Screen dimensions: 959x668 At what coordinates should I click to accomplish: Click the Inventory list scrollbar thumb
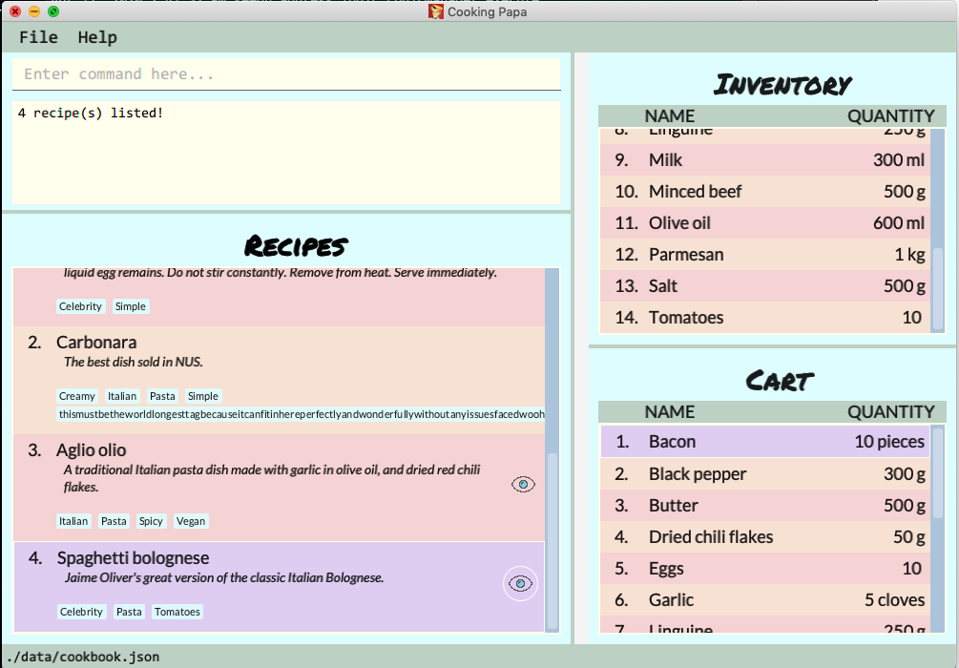coord(938,287)
